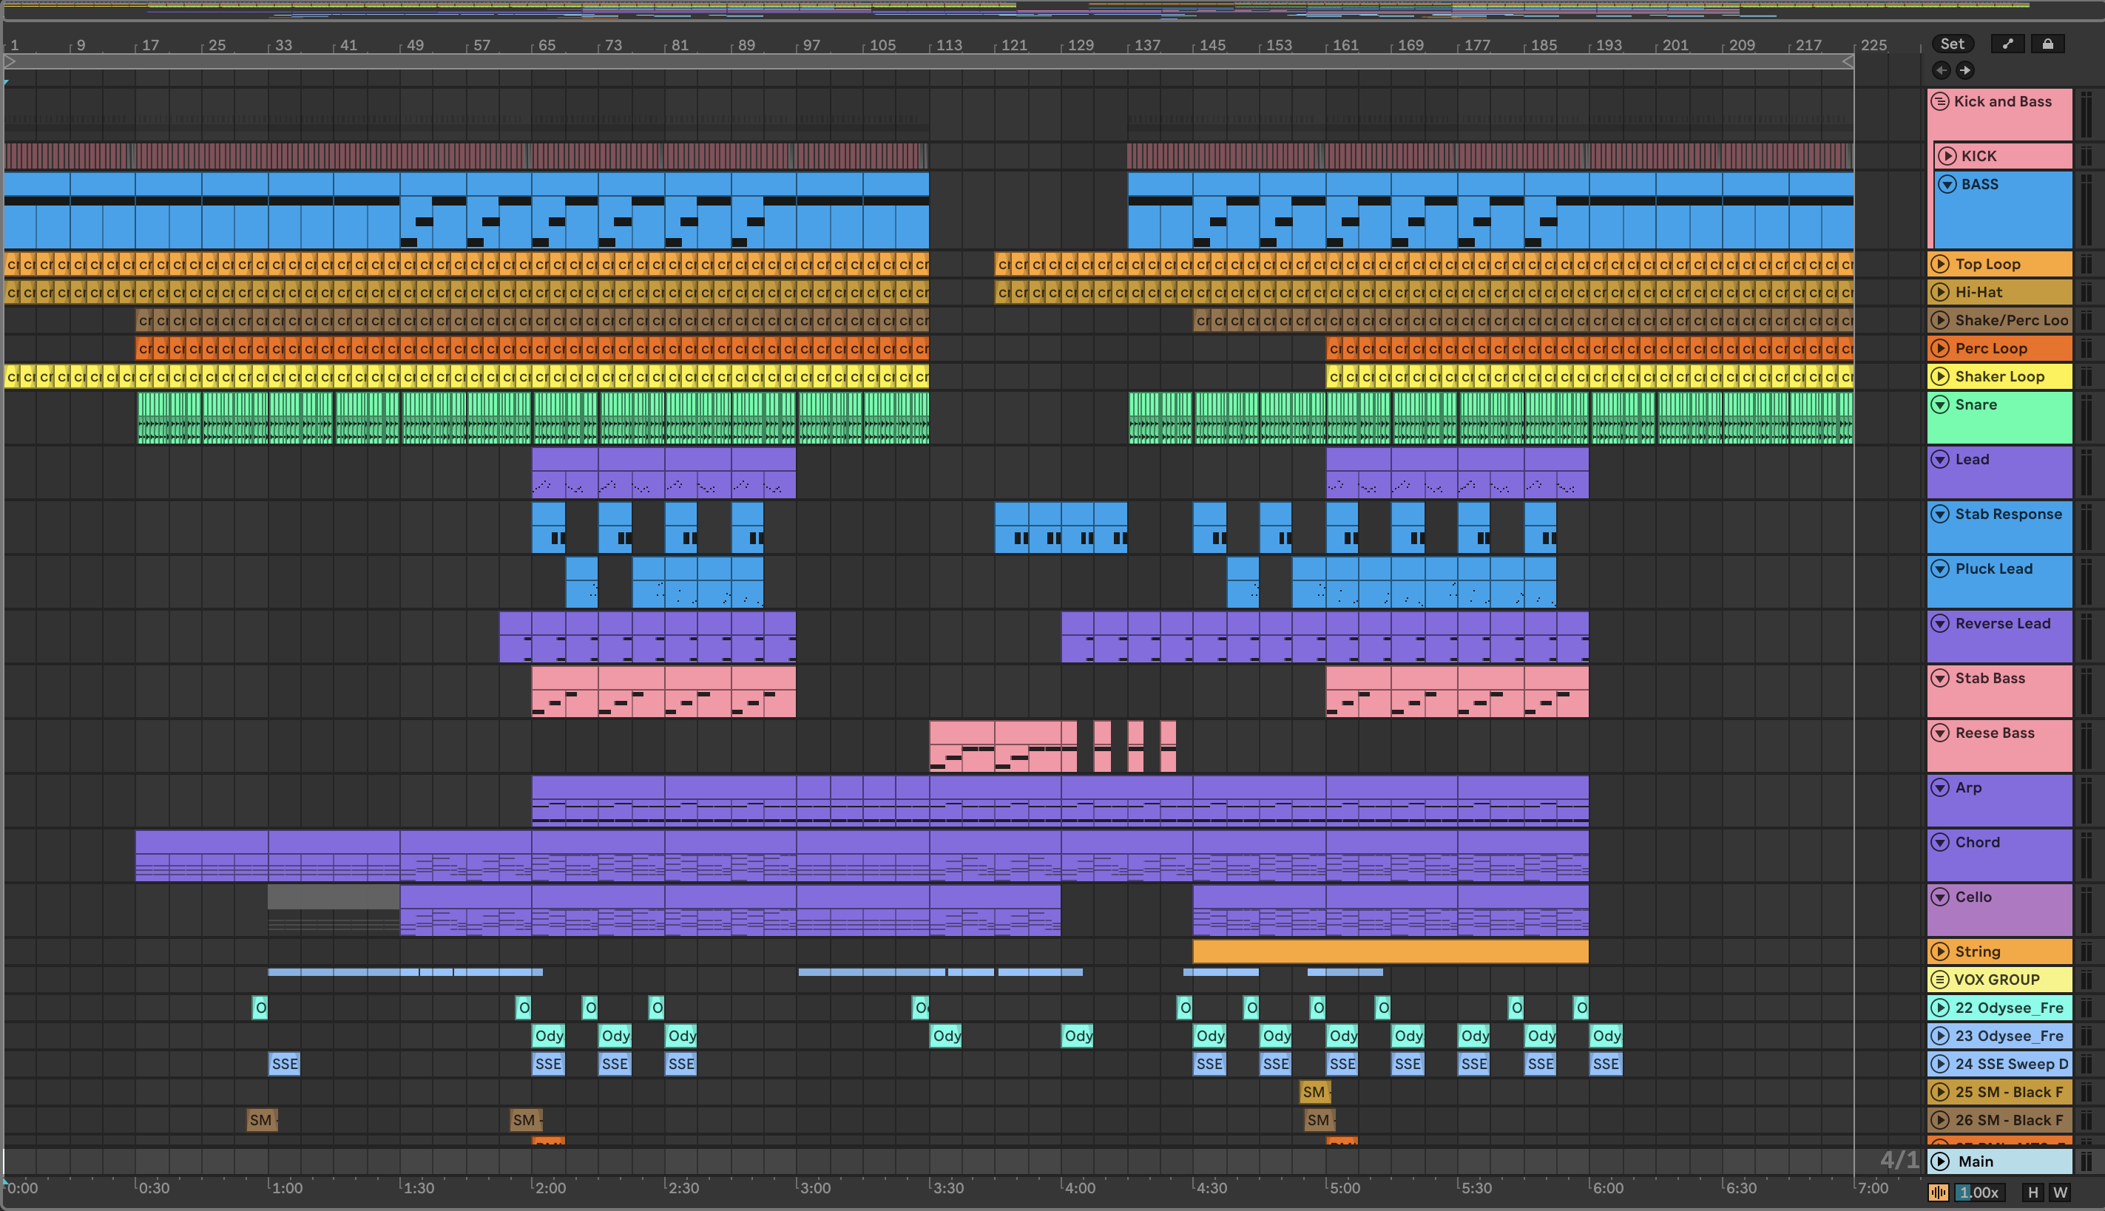Unfold the KICK track
The width and height of the screenshot is (2105, 1211).
(1947, 157)
